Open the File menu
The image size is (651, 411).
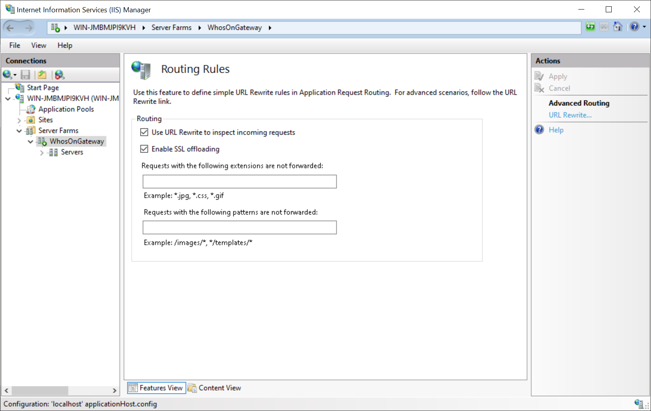(15, 45)
